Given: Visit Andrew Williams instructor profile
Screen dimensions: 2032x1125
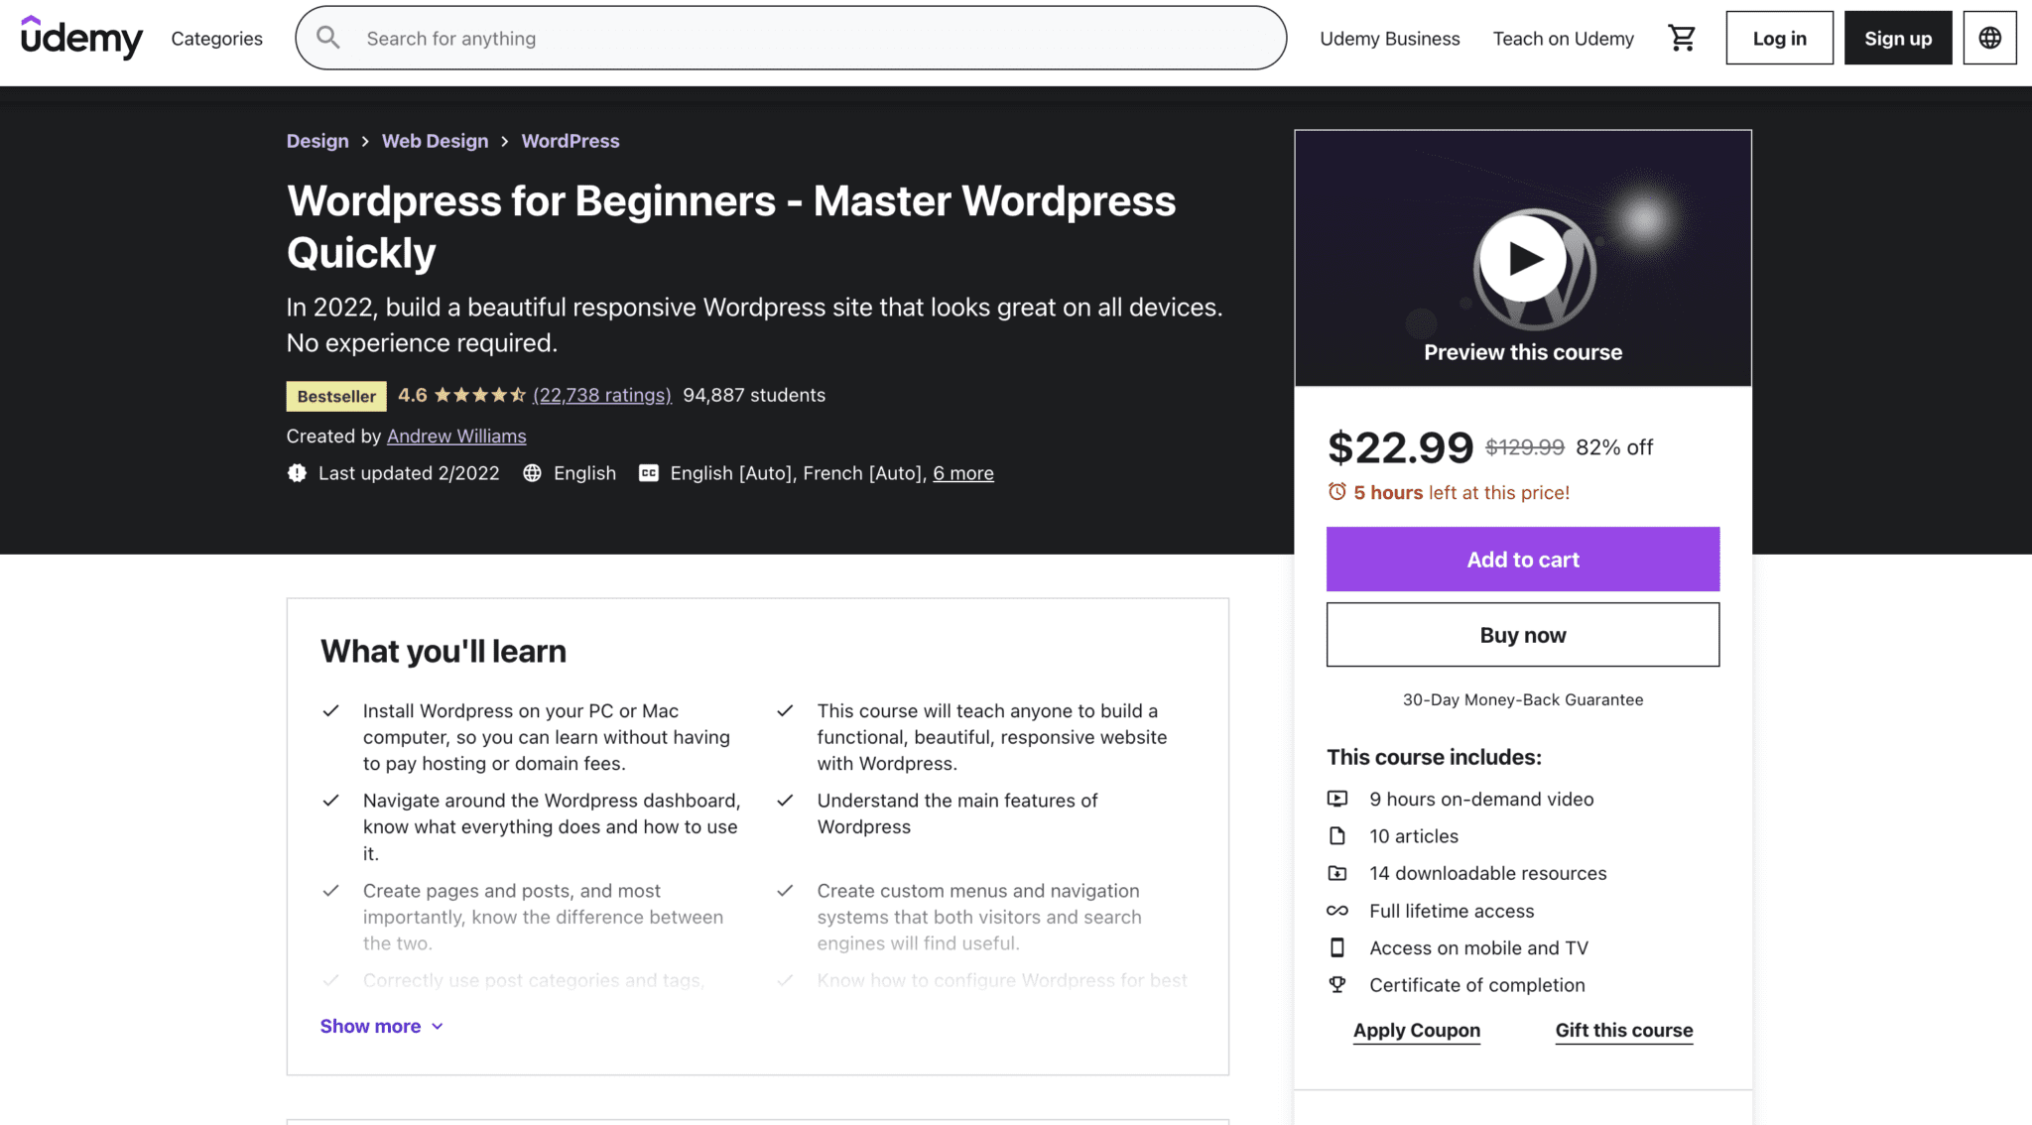Looking at the screenshot, I should (x=456, y=436).
